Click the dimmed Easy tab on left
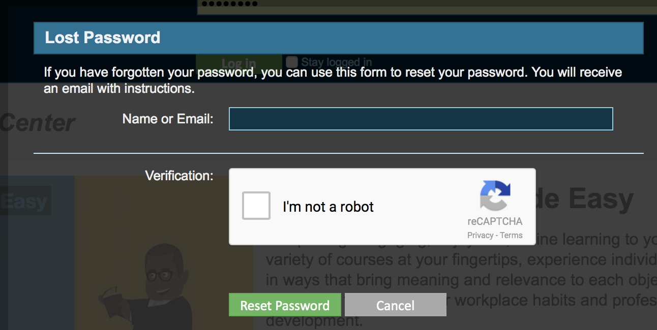657x330 pixels. 25,201
